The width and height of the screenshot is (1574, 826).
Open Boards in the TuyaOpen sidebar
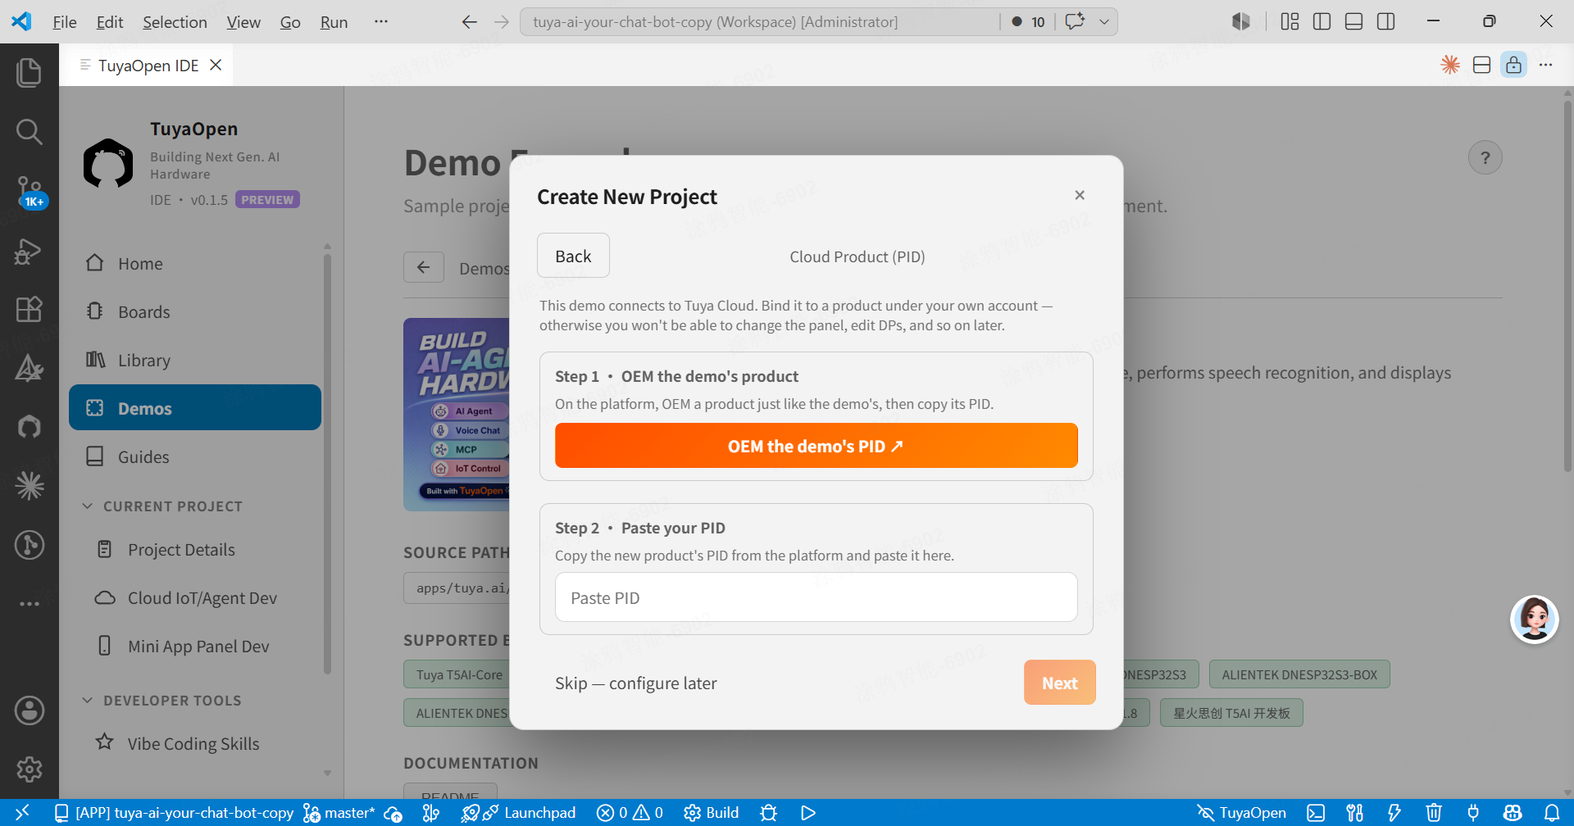(195, 312)
